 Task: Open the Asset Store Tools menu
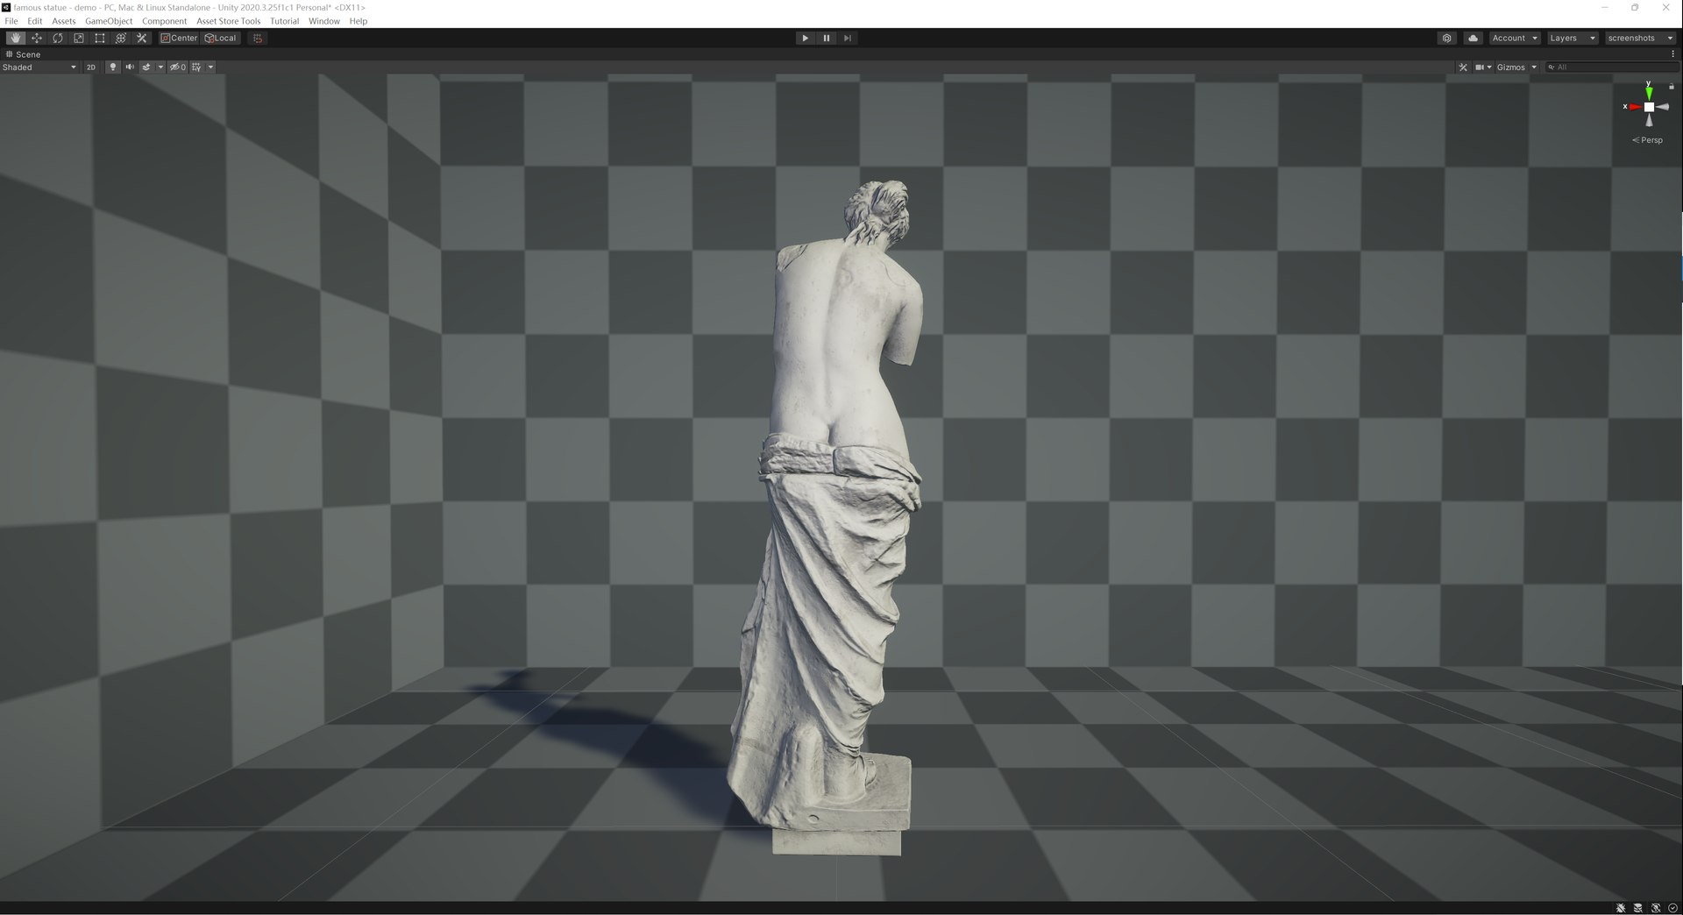228,21
